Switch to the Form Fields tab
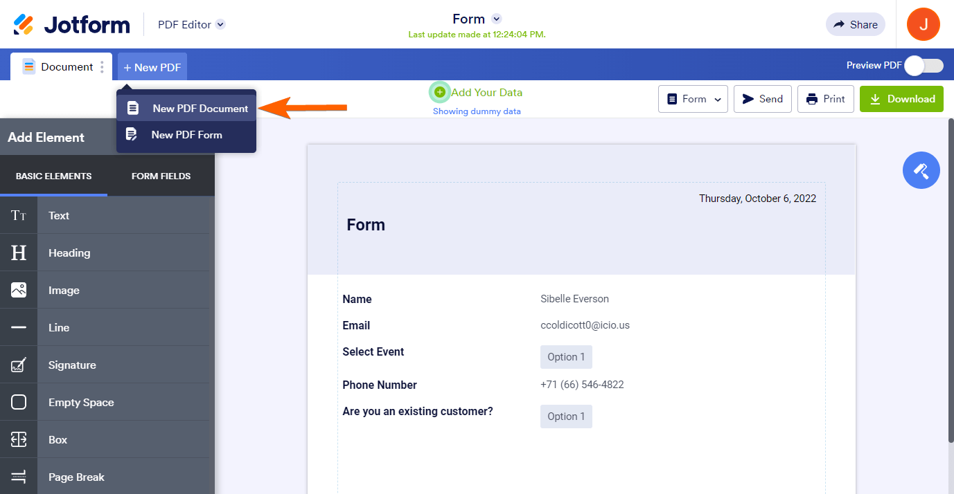 (x=161, y=176)
